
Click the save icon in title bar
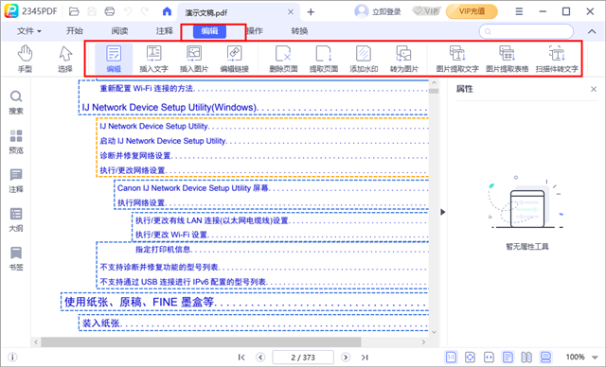92,11
